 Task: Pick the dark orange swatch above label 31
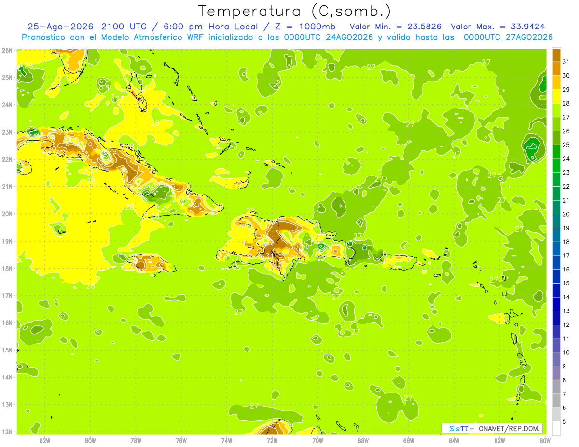click(556, 54)
